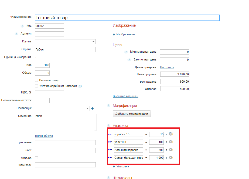Click reorder handle for коробка 15 row

pos(110,134)
